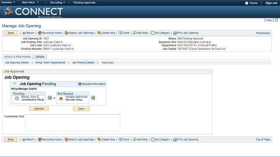Click the Clone icon in bottom toolbar
The width and height of the screenshot is (280, 157).
click(x=120, y=140)
